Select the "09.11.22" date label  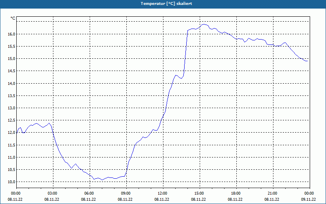pyautogui.click(x=308, y=200)
